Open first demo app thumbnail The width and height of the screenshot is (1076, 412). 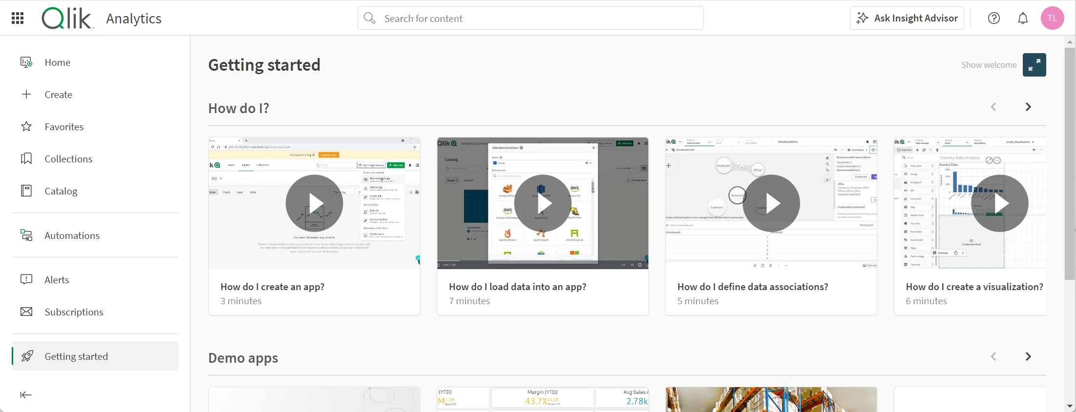314,399
